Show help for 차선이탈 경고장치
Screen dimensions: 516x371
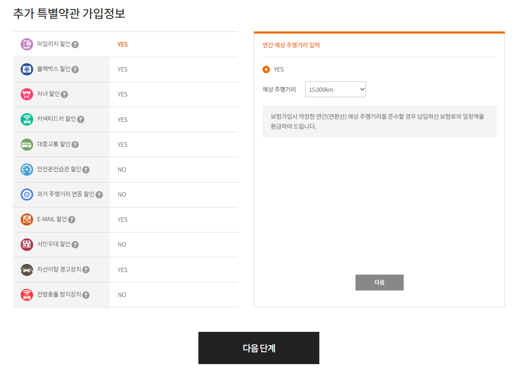[x=86, y=269]
